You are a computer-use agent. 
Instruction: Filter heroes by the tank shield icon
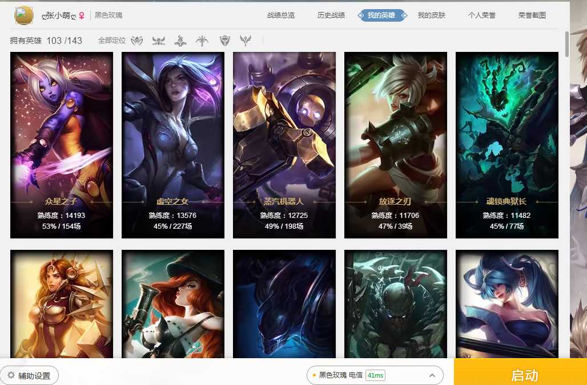pyautogui.click(x=224, y=40)
